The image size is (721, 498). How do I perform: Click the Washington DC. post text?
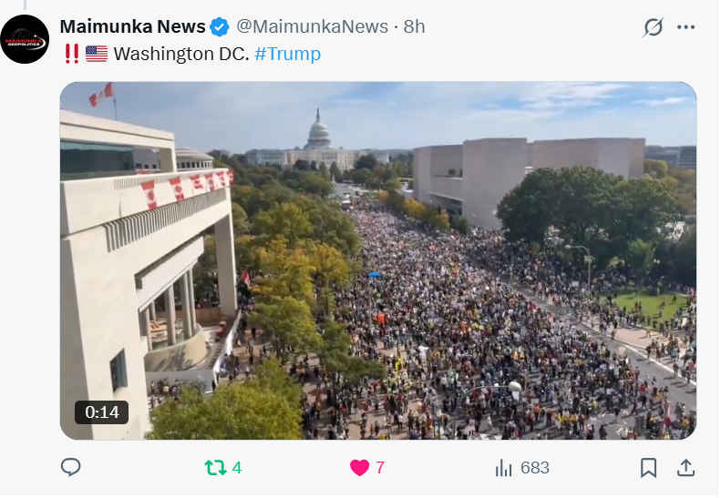pos(181,54)
